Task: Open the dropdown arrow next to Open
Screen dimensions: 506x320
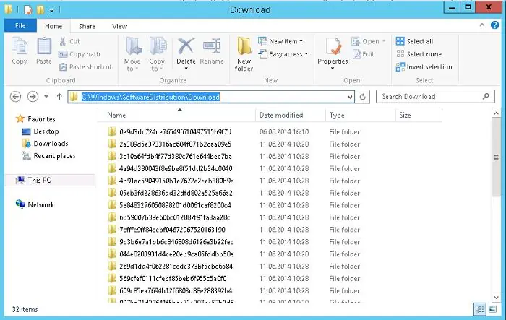Action: (x=384, y=41)
